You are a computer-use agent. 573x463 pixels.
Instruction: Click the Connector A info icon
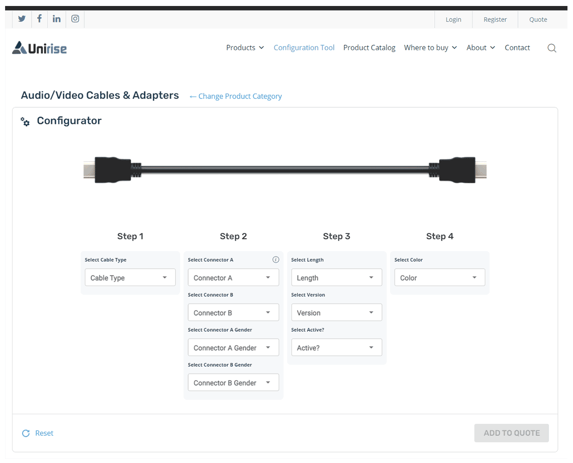click(276, 260)
